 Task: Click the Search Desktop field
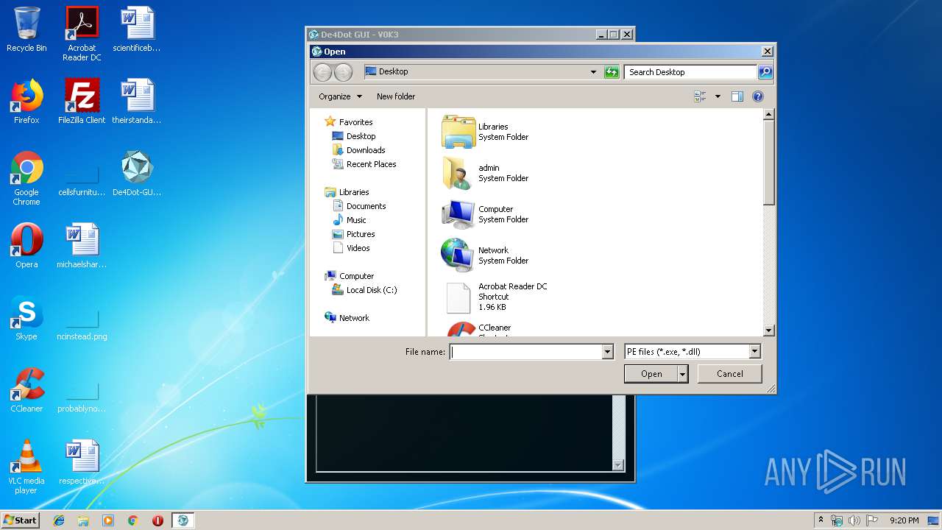click(690, 72)
